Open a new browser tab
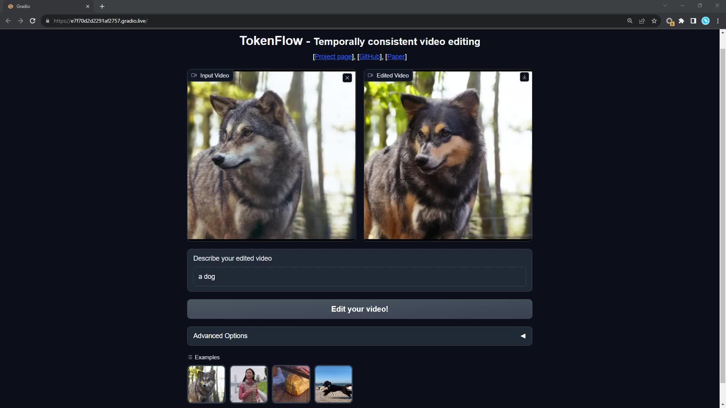Viewport: 726px width, 408px height. [102, 6]
